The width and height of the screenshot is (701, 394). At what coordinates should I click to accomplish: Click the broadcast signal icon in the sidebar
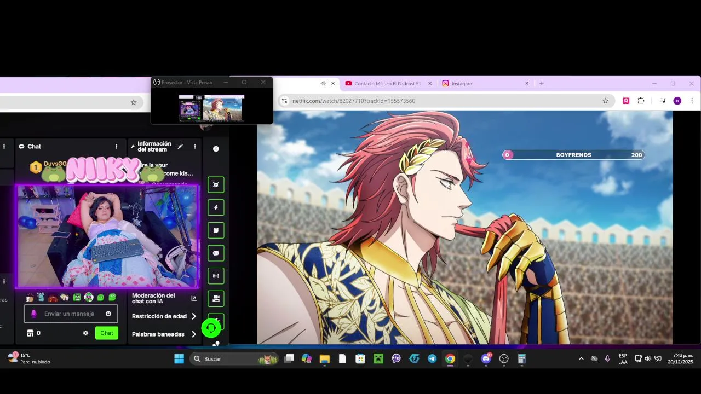[x=216, y=276]
